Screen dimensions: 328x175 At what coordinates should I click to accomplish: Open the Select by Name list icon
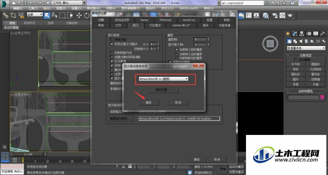click(54, 15)
